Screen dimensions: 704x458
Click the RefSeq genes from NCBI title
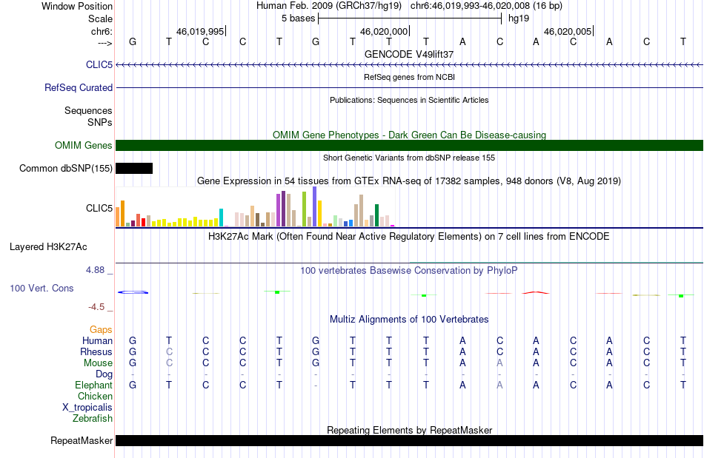(409, 77)
